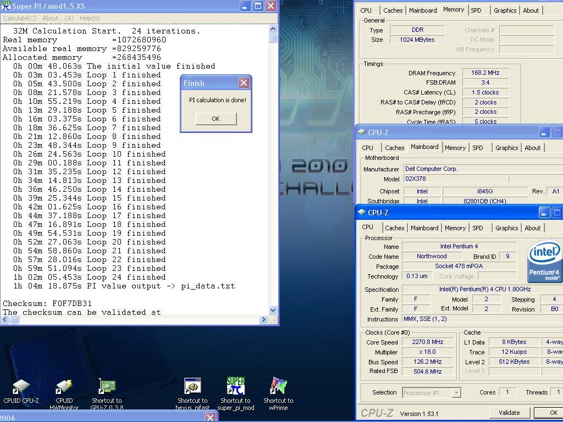Switch to Graphics tab in front CPU-Z window

506,228
